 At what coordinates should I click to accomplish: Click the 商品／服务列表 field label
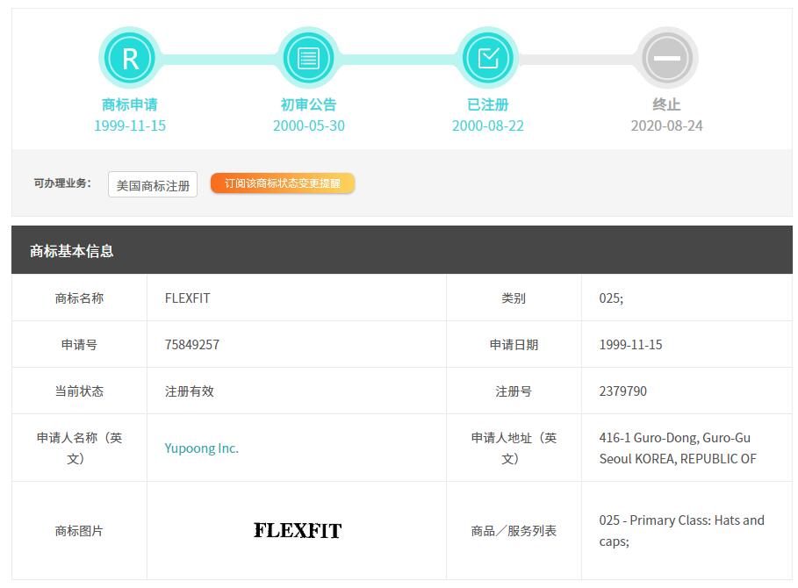point(514,531)
